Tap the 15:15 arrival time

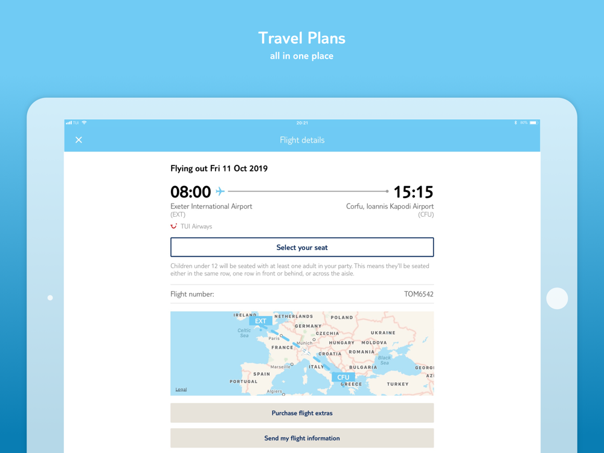pos(413,192)
